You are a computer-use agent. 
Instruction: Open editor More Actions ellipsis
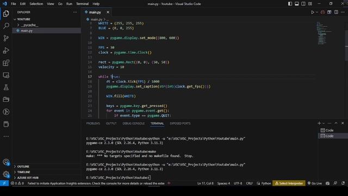click(x=343, y=12)
